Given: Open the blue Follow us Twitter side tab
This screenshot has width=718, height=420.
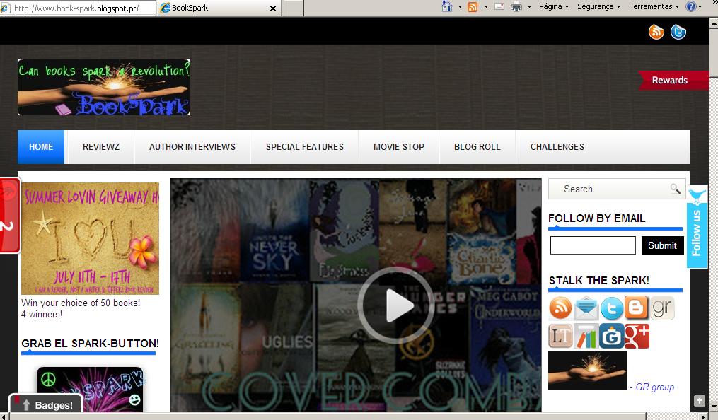Looking at the screenshot, I should 697,226.
